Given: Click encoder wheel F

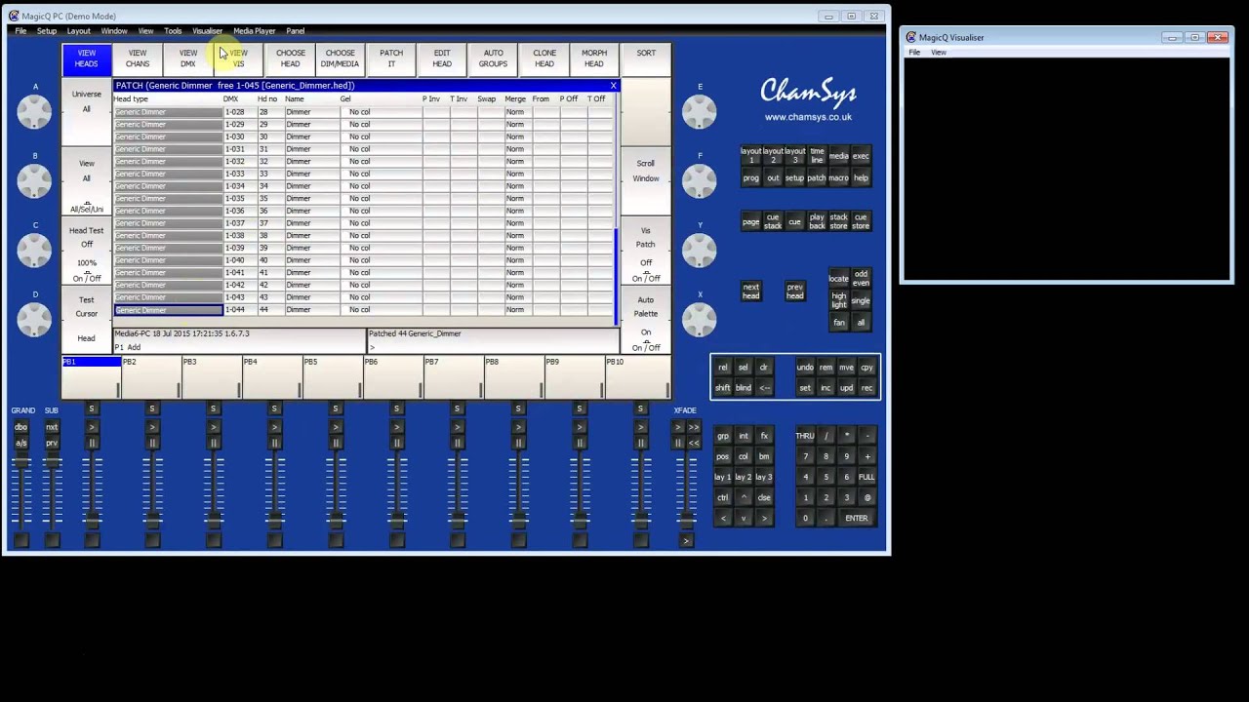Looking at the screenshot, I should tap(699, 181).
